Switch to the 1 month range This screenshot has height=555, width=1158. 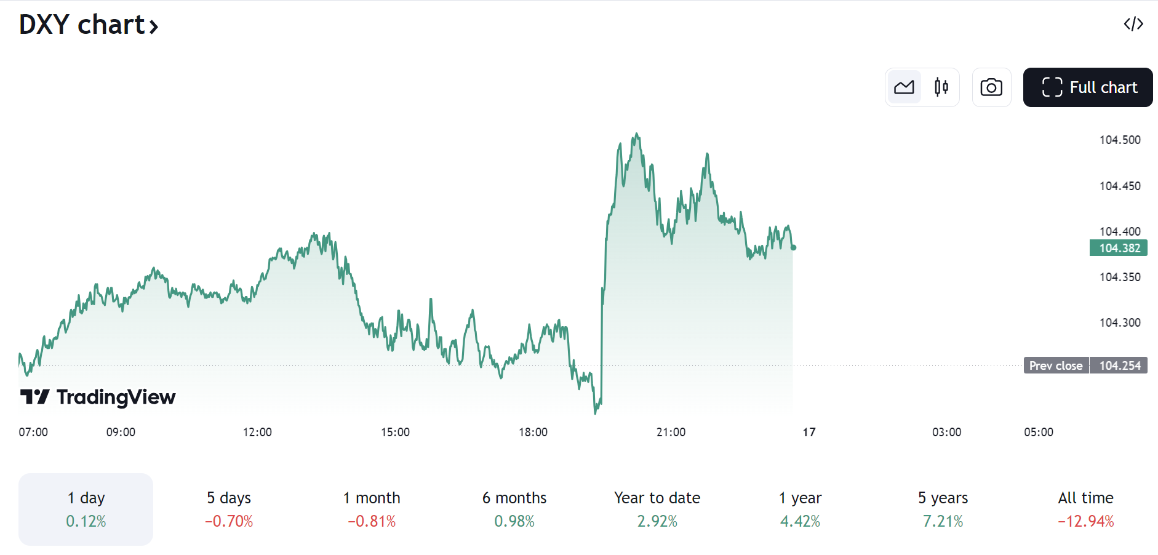point(372,509)
